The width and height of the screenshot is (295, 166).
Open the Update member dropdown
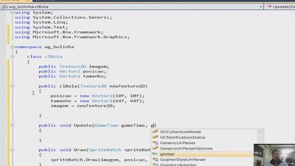[280, 7]
